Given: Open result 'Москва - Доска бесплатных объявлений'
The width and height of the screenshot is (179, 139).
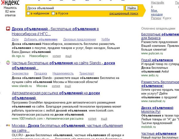Looking at the screenshot, I should (x=67, y=128).
